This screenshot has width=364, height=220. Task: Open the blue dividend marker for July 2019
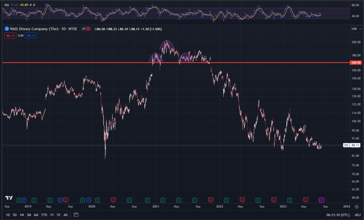60,200
